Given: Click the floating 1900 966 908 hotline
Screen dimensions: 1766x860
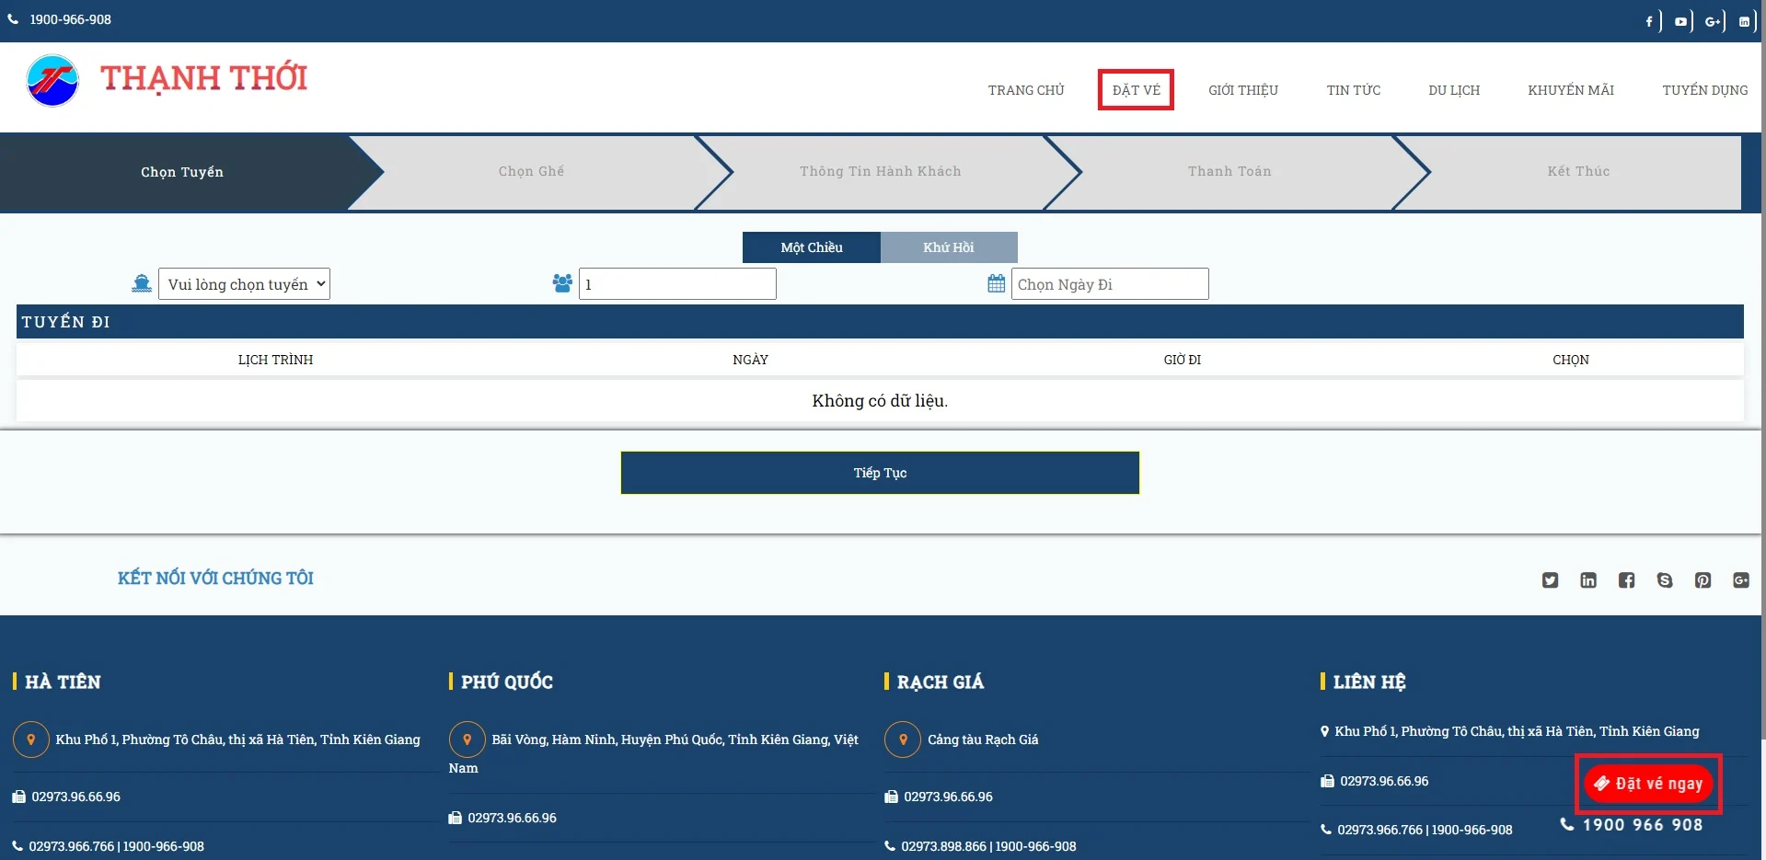Looking at the screenshot, I should (x=1632, y=825).
